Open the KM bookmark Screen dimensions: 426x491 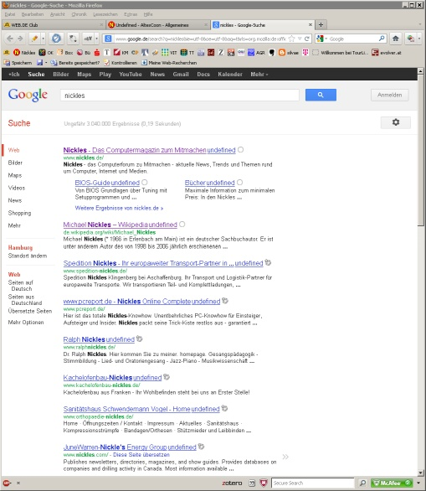[121, 53]
